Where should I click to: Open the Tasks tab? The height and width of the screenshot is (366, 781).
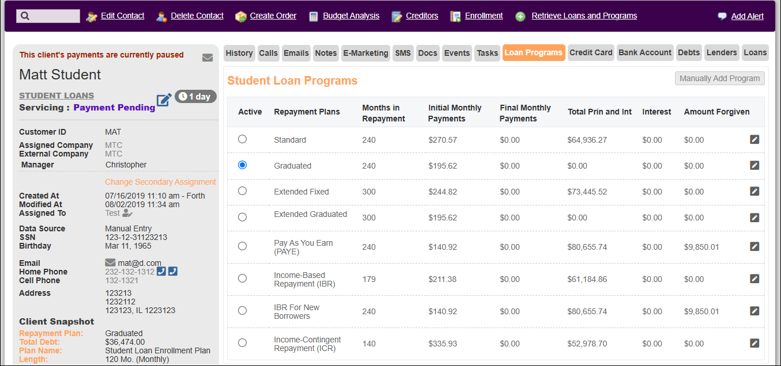[487, 53]
